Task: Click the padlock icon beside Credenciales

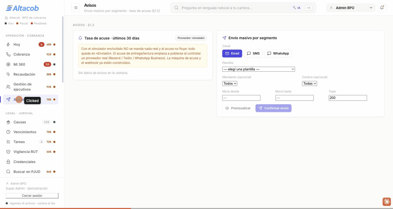Action: (x=8, y=162)
